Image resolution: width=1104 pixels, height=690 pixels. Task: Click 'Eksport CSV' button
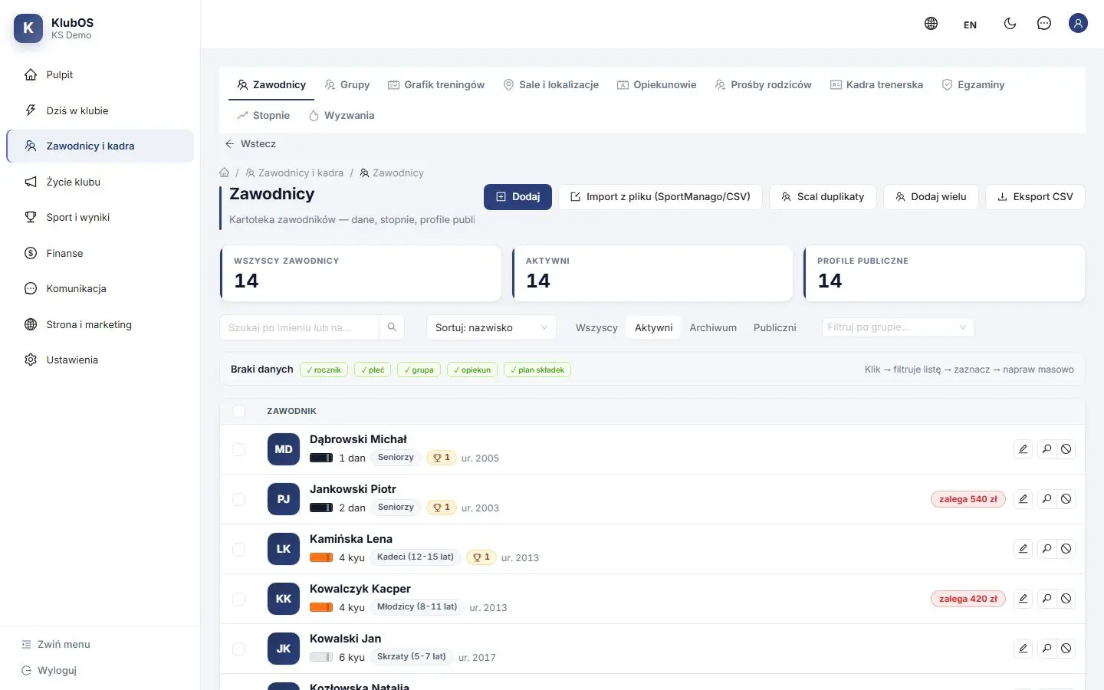(1035, 197)
